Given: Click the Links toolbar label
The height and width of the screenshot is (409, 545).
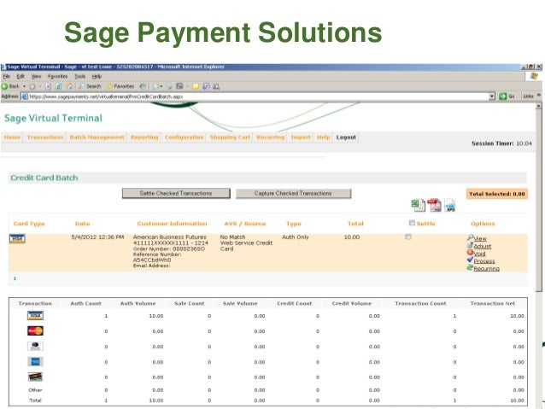Looking at the screenshot, I should point(528,96).
